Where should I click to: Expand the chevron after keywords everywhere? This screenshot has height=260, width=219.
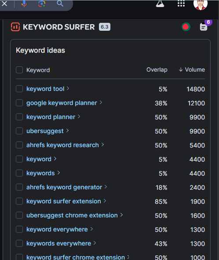pyautogui.click(x=95, y=243)
